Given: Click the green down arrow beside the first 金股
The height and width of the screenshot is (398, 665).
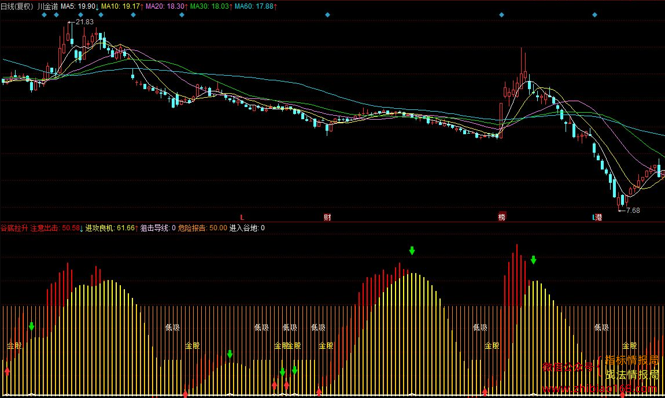Looking at the screenshot, I should [31, 326].
